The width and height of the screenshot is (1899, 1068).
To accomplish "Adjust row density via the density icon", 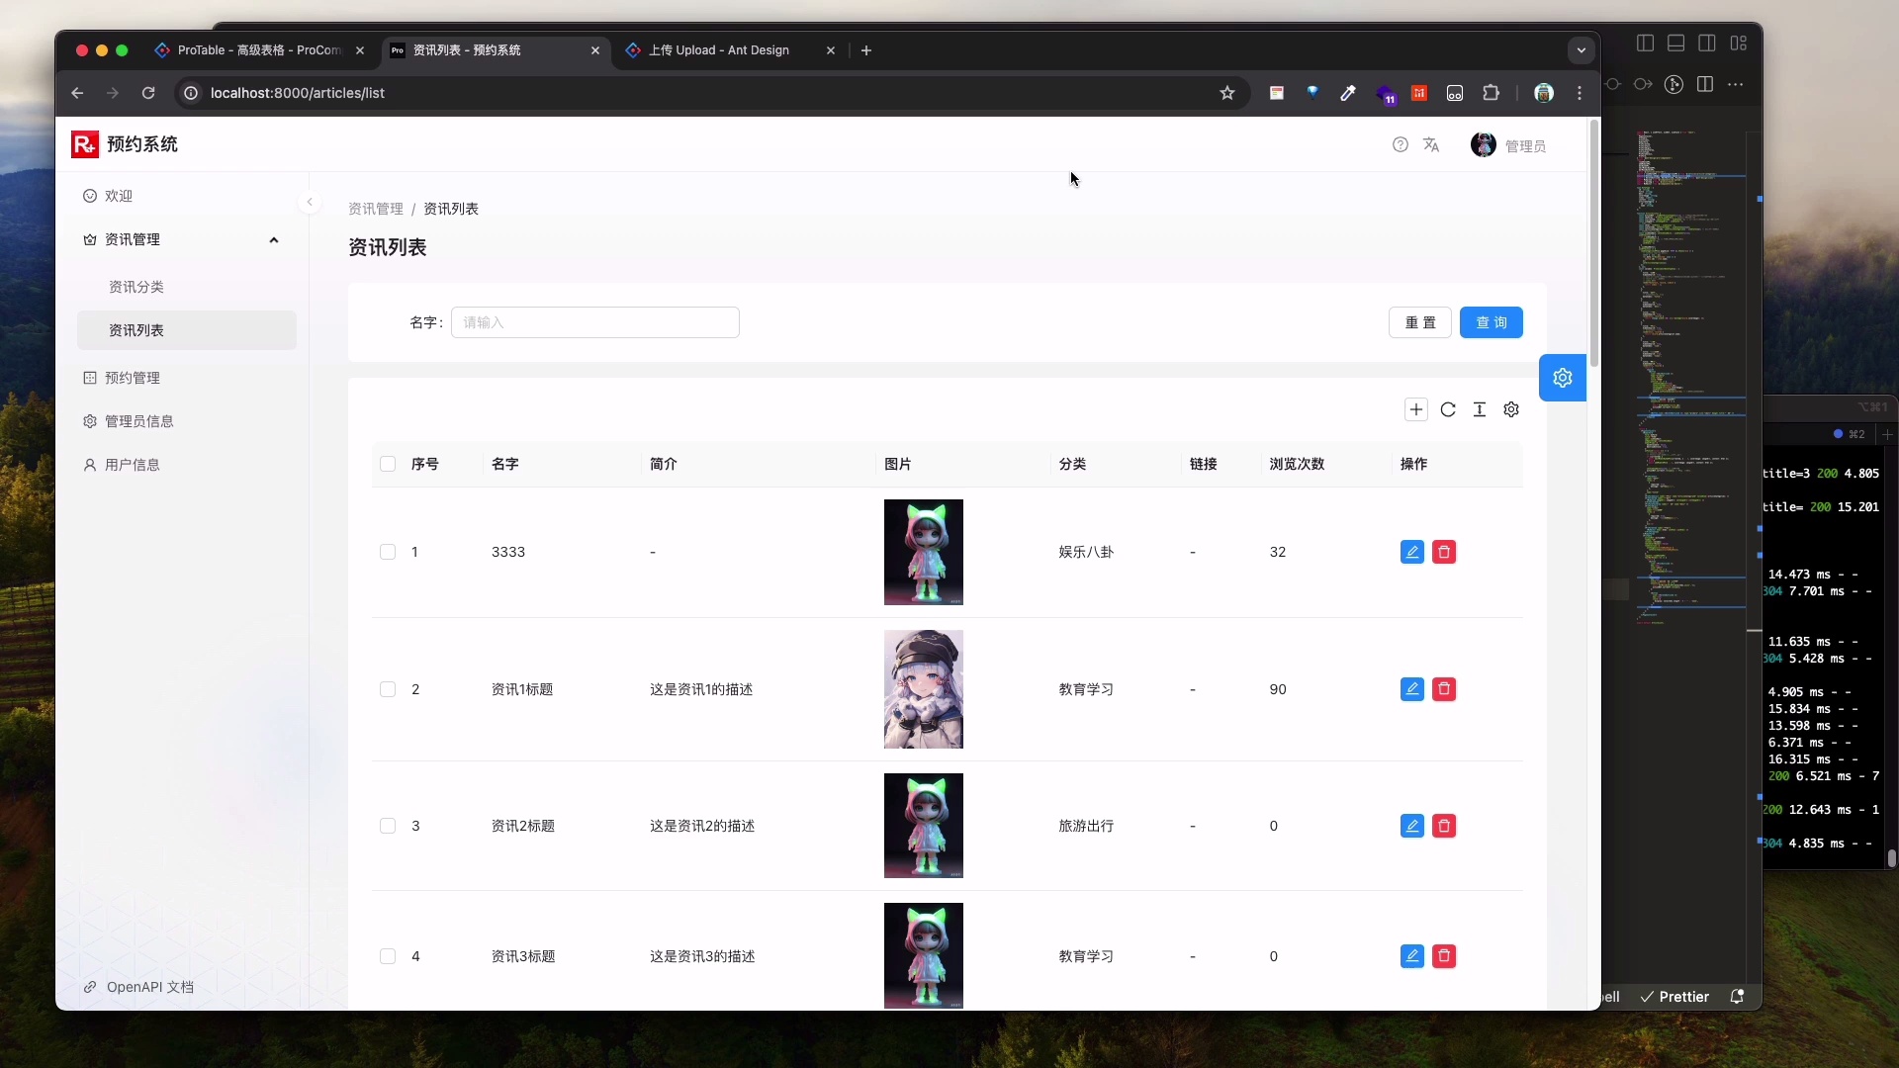I will (1480, 409).
